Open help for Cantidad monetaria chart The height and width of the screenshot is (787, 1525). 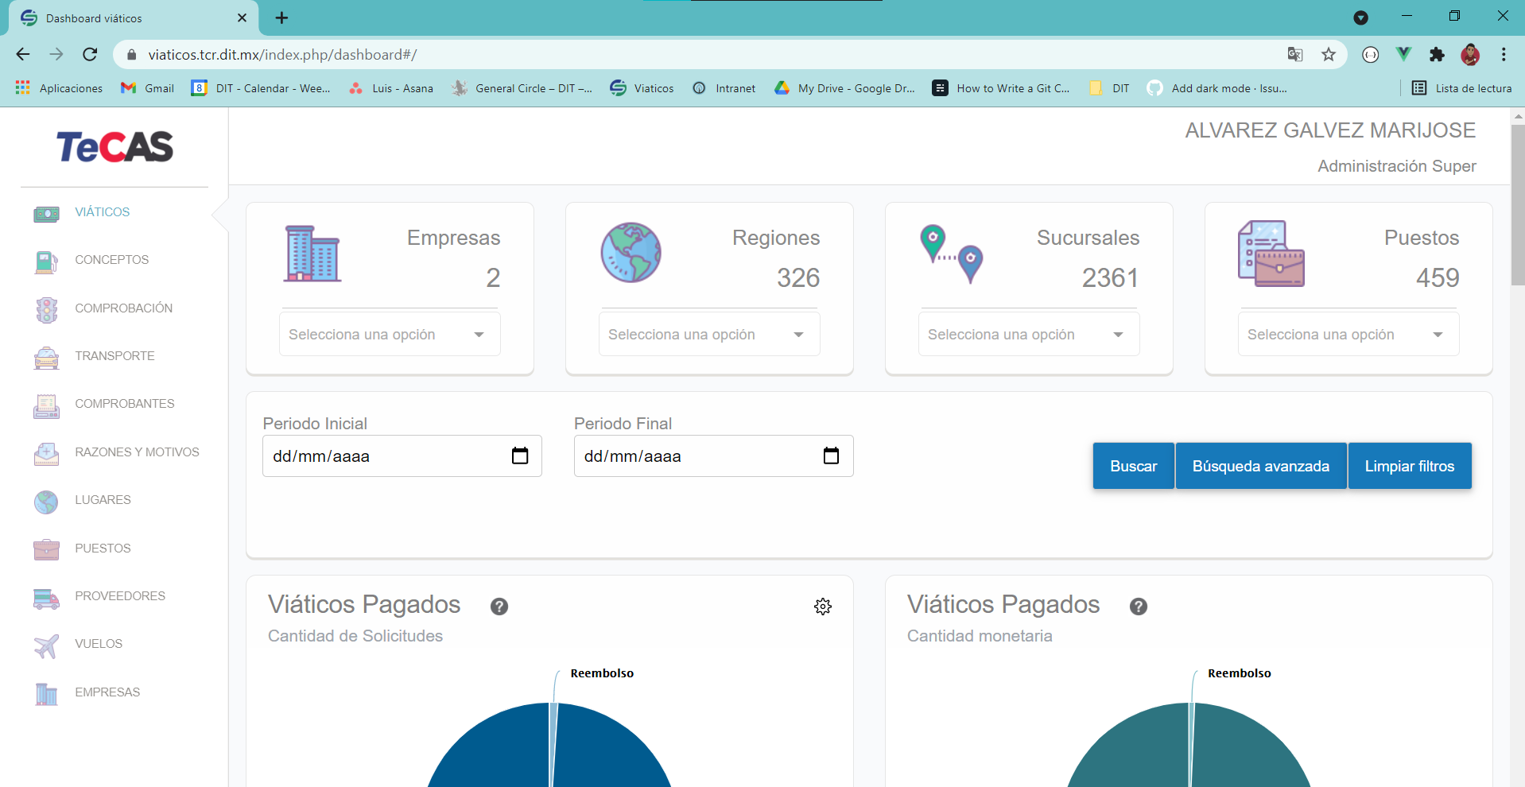coord(1139,607)
